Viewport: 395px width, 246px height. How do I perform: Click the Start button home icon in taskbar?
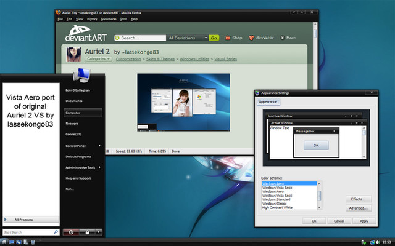[x=4, y=242]
